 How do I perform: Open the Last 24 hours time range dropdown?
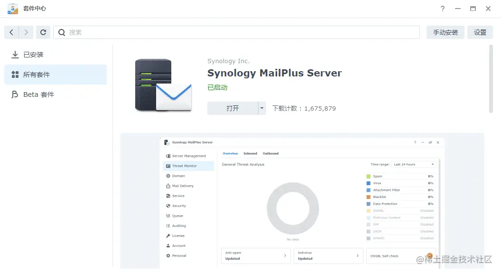coord(413,164)
